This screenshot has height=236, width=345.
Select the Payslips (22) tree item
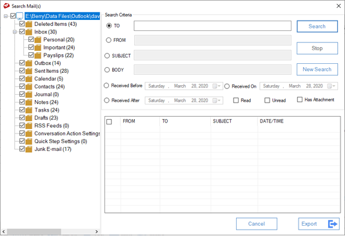(59, 55)
